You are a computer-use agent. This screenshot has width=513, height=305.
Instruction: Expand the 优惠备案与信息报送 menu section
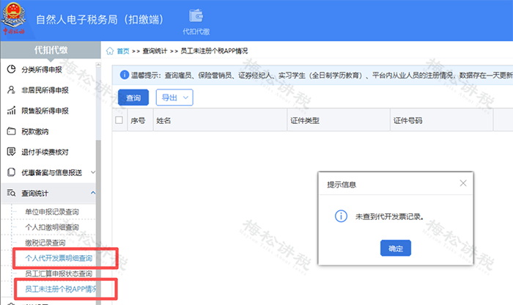pos(93,172)
